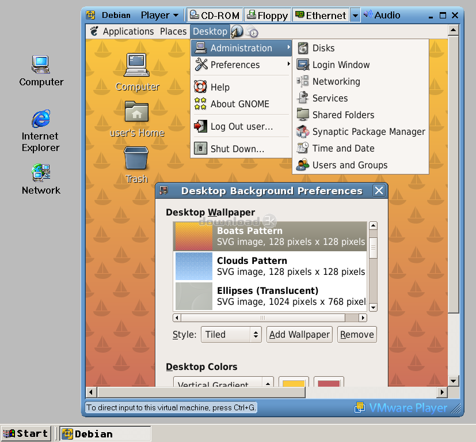Select Boats Pattern wallpaper
Screen dimensions: 476x442
tap(270, 236)
